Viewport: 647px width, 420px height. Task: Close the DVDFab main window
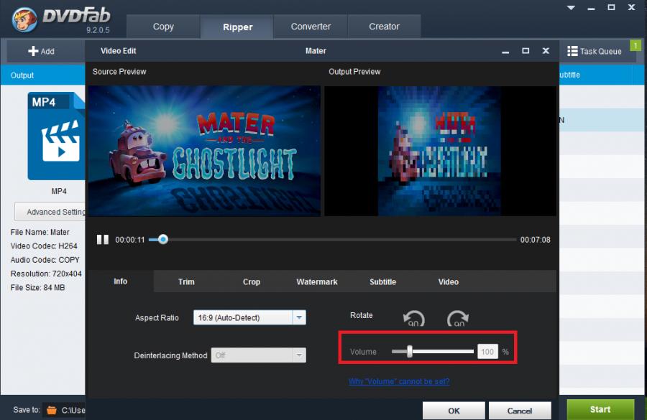click(631, 7)
